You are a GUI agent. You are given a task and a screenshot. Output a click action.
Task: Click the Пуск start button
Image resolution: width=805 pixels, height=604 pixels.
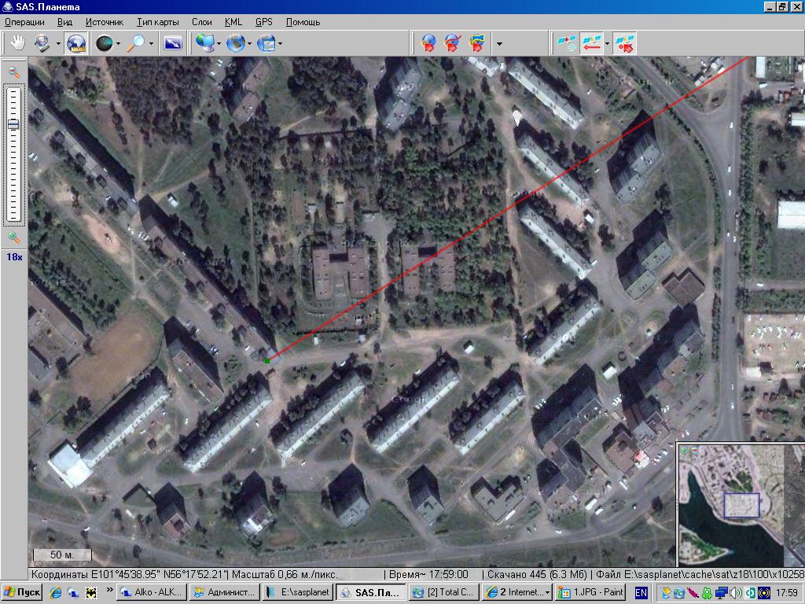coord(22,592)
